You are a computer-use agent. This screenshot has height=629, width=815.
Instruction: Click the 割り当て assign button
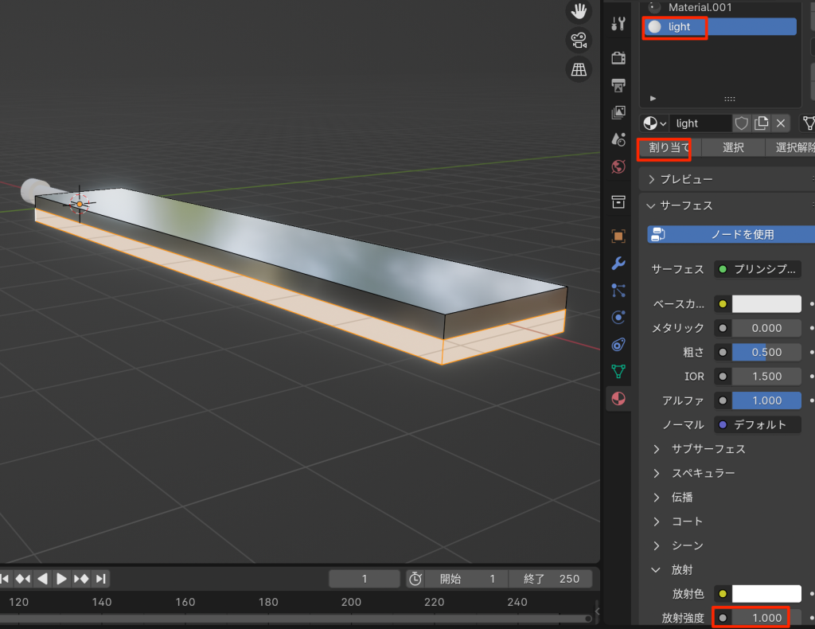pos(669,147)
